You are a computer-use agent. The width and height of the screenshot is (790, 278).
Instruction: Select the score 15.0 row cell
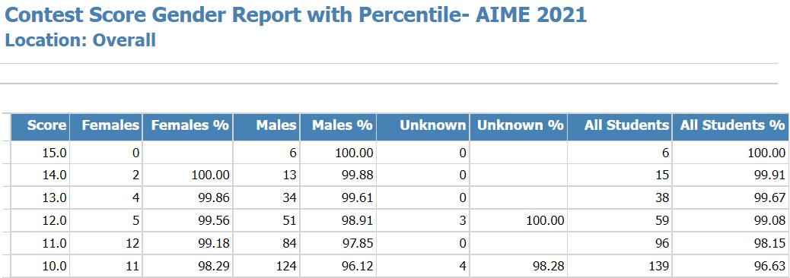(x=40, y=153)
